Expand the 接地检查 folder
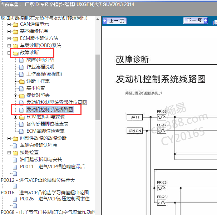This screenshot has width=217, height=215. coord(9,153)
